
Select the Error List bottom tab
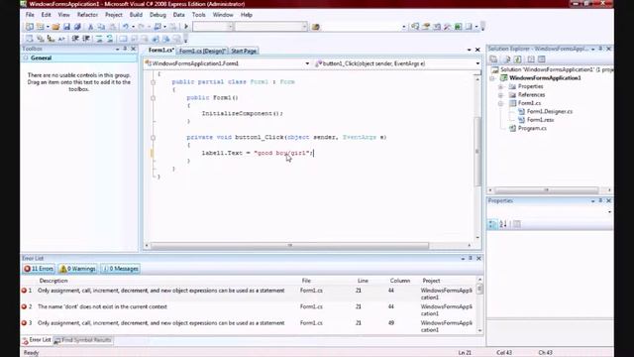(x=37, y=340)
